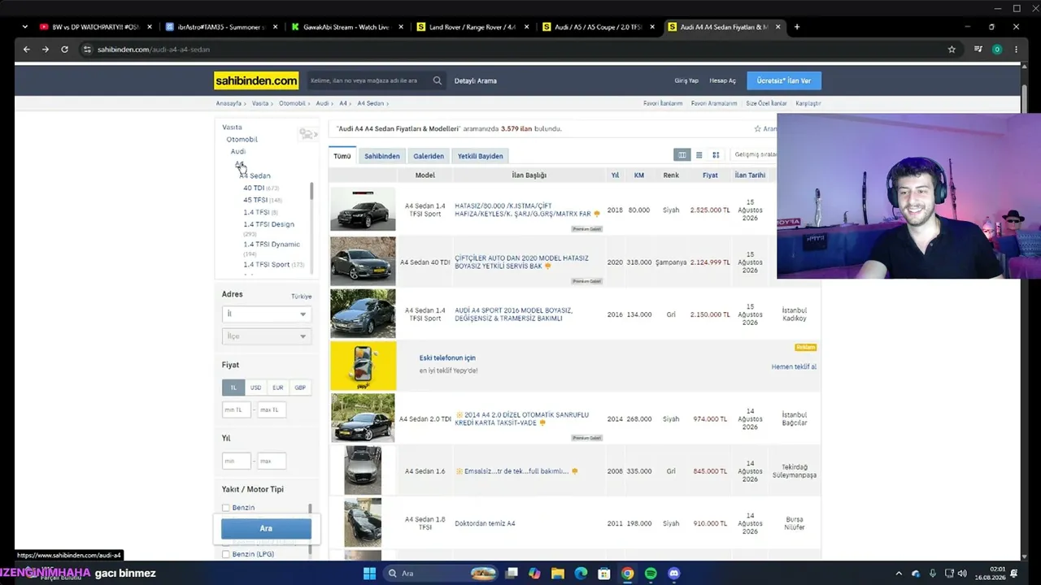1041x585 pixels.
Task: Click the max TL price field
Action: [272, 409]
